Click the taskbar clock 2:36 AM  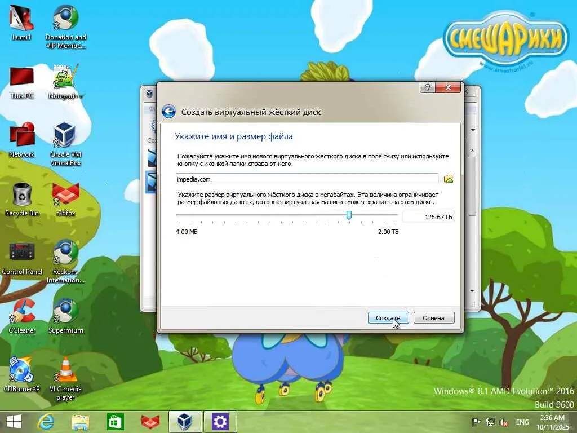552,422
